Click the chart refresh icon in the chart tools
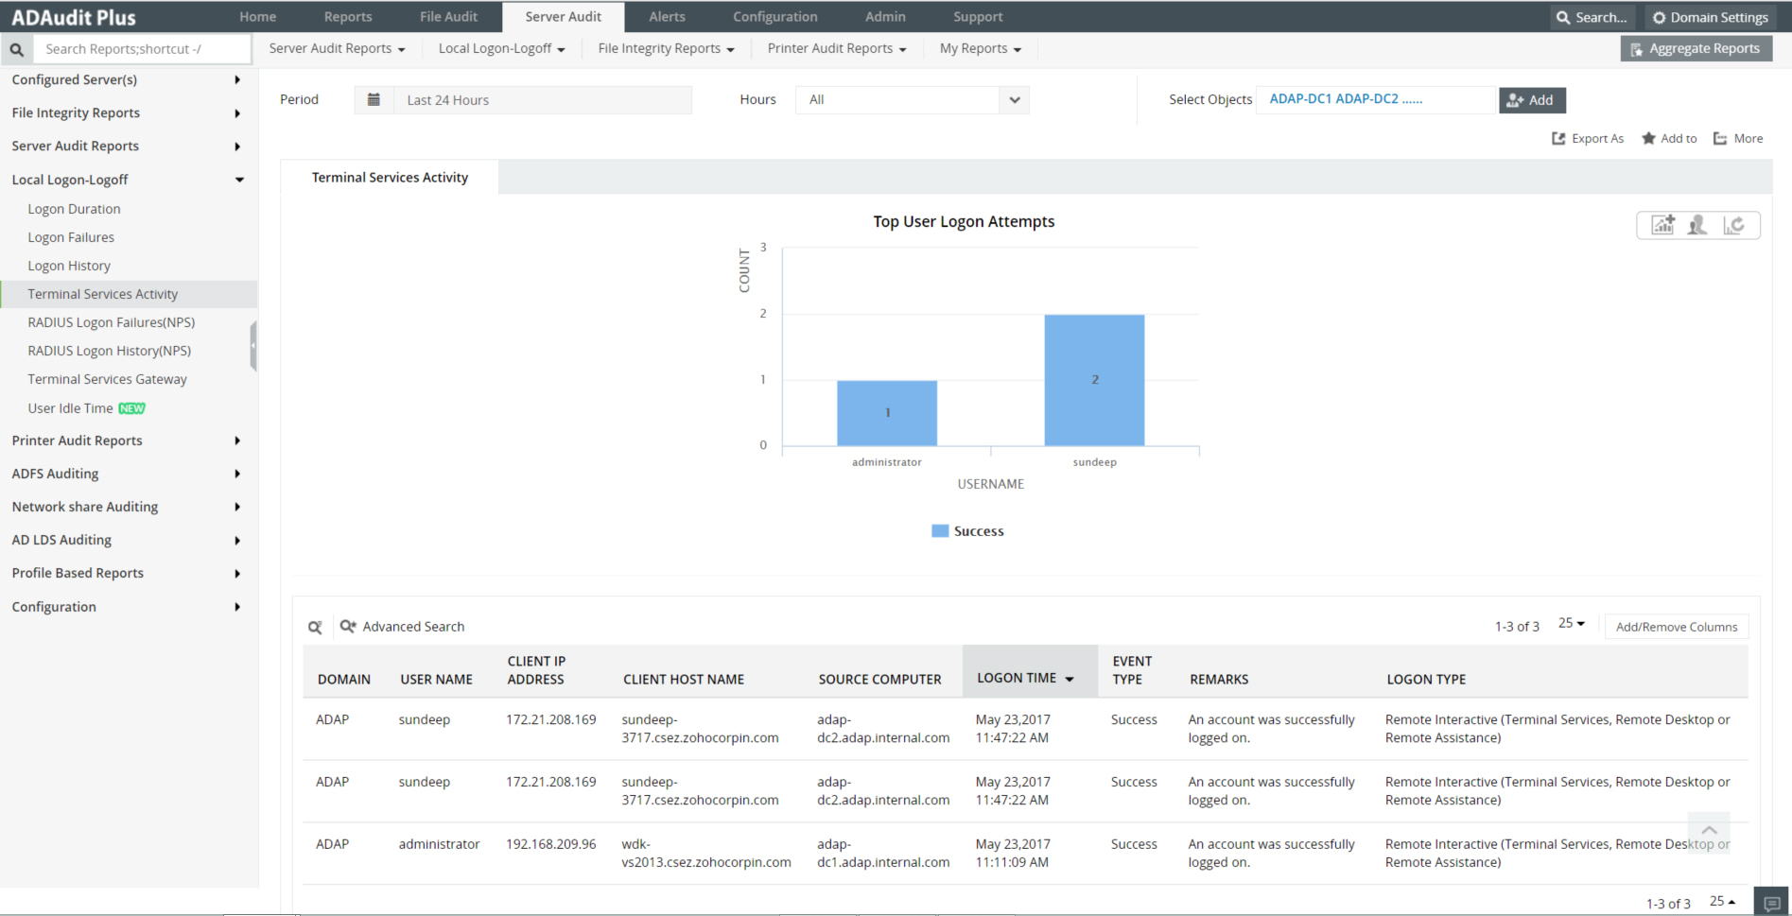Viewport: 1792px width, 916px height. tap(1733, 225)
